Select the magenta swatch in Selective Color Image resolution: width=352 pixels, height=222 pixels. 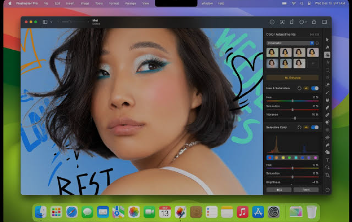click(x=315, y=158)
